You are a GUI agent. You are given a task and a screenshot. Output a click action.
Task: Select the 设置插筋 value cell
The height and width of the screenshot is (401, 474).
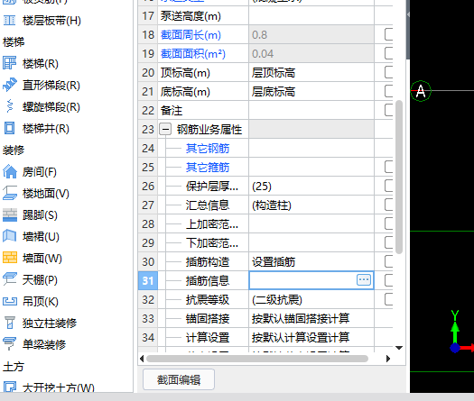311,261
